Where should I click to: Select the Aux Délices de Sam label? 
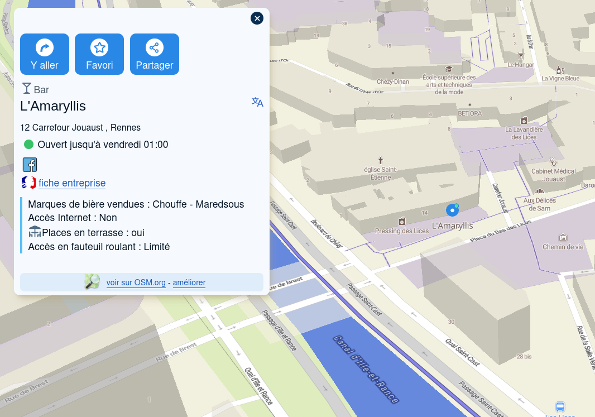pyautogui.click(x=539, y=204)
